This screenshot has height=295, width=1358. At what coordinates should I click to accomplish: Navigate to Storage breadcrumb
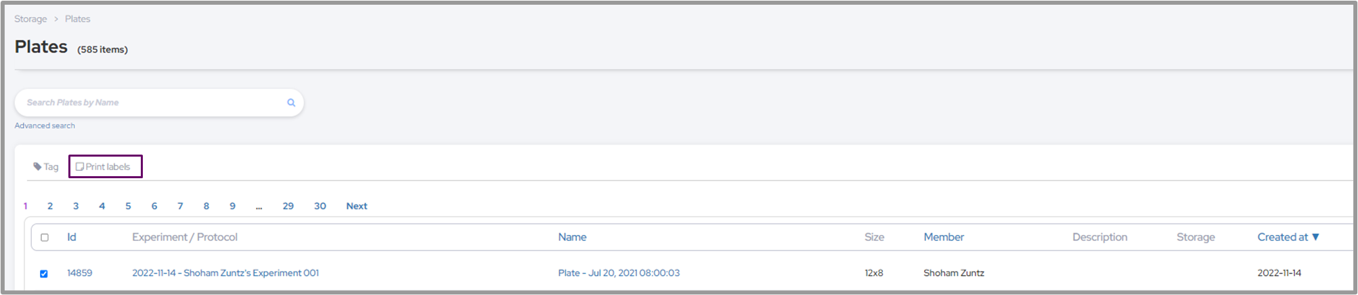[x=30, y=19]
